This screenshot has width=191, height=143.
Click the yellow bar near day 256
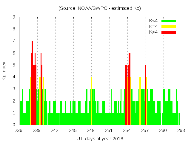pyautogui.click(x=140, y=101)
